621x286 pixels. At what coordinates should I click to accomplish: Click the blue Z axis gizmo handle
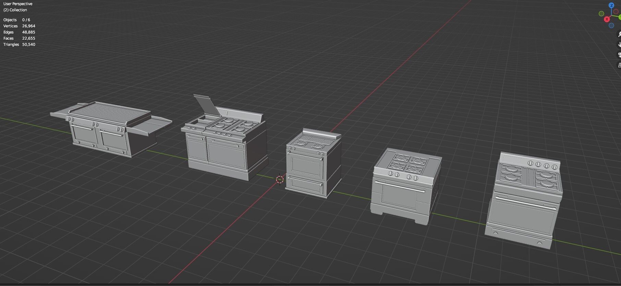click(611, 5)
